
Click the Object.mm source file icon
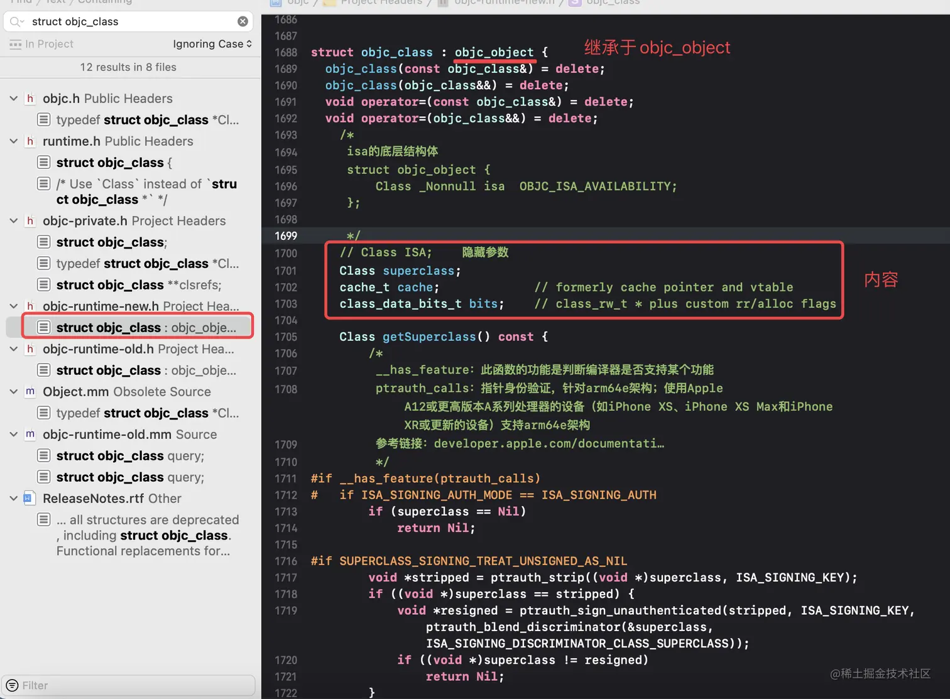pyautogui.click(x=30, y=392)
